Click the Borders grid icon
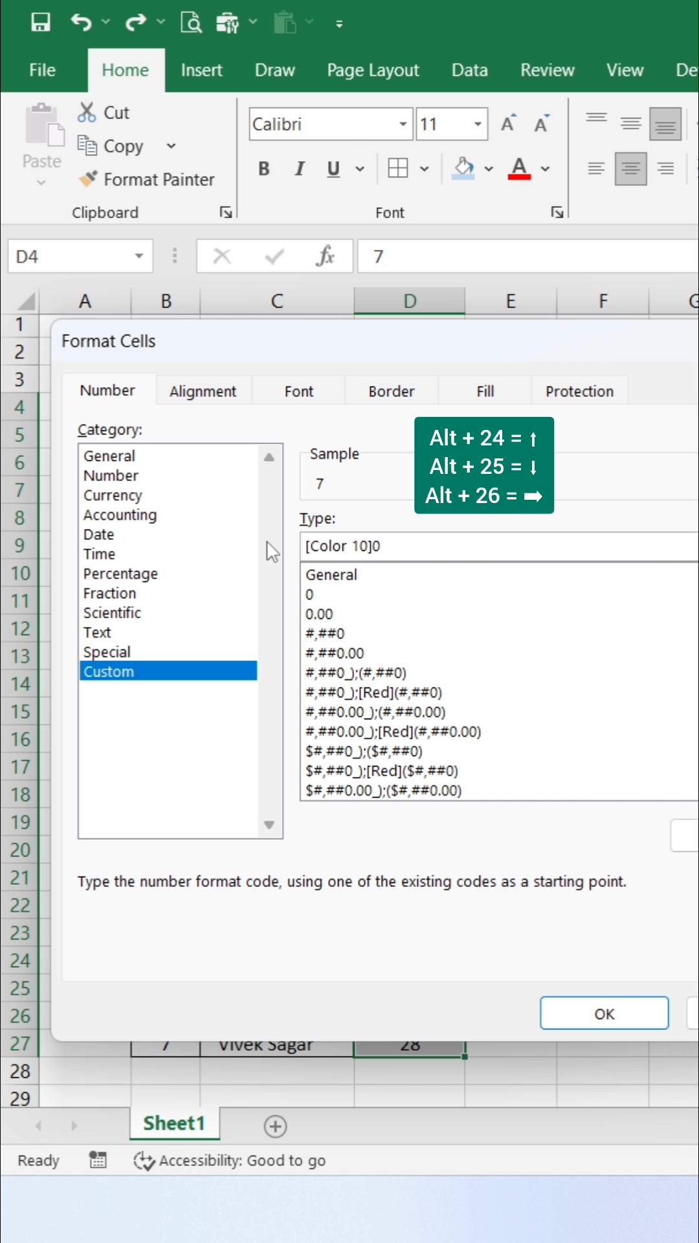 (398, 168)
